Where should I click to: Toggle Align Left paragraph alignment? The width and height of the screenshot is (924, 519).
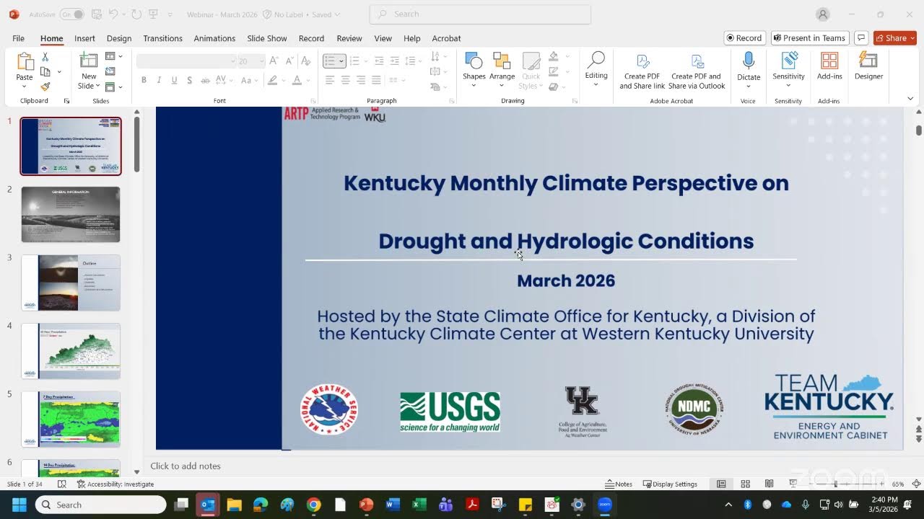pyautogui.click(x=330, y=80)
